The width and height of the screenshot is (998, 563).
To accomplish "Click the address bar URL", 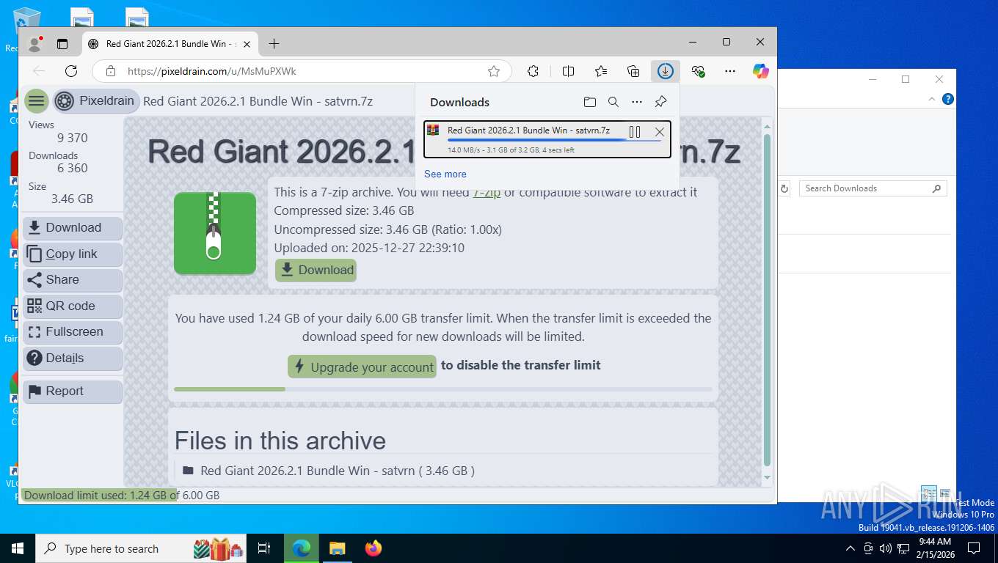I will [x=212, y=71].
